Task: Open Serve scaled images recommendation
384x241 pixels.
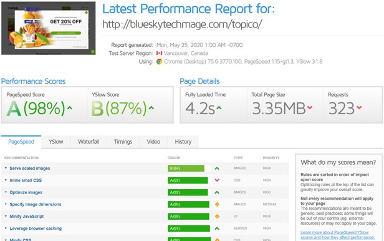Action: (x=30, y=168)
